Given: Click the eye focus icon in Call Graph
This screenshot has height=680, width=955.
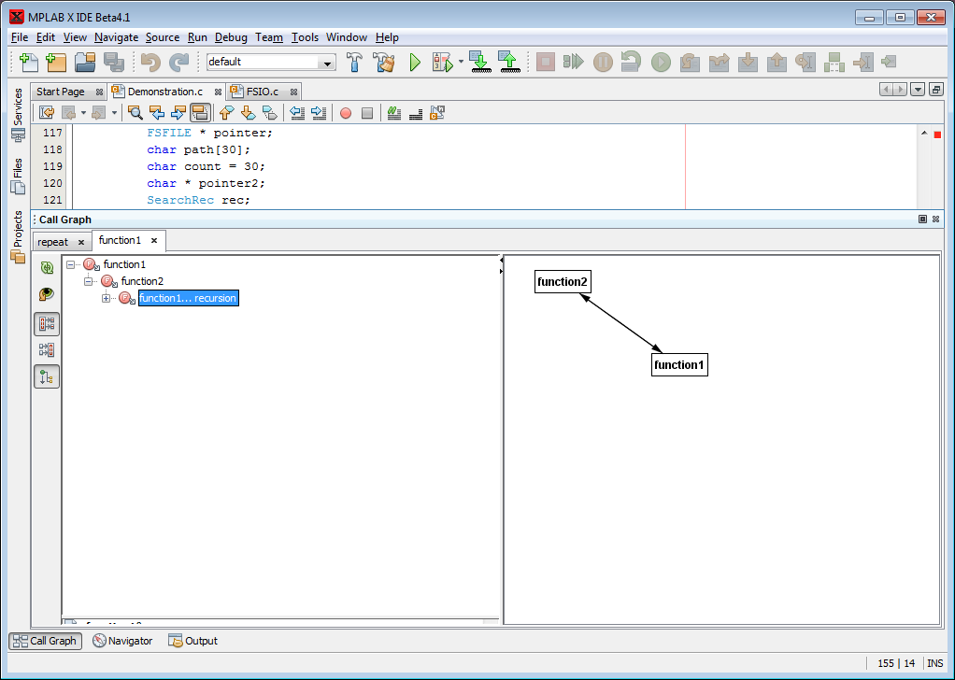Looking at the screenshot, I should point(46,295).
